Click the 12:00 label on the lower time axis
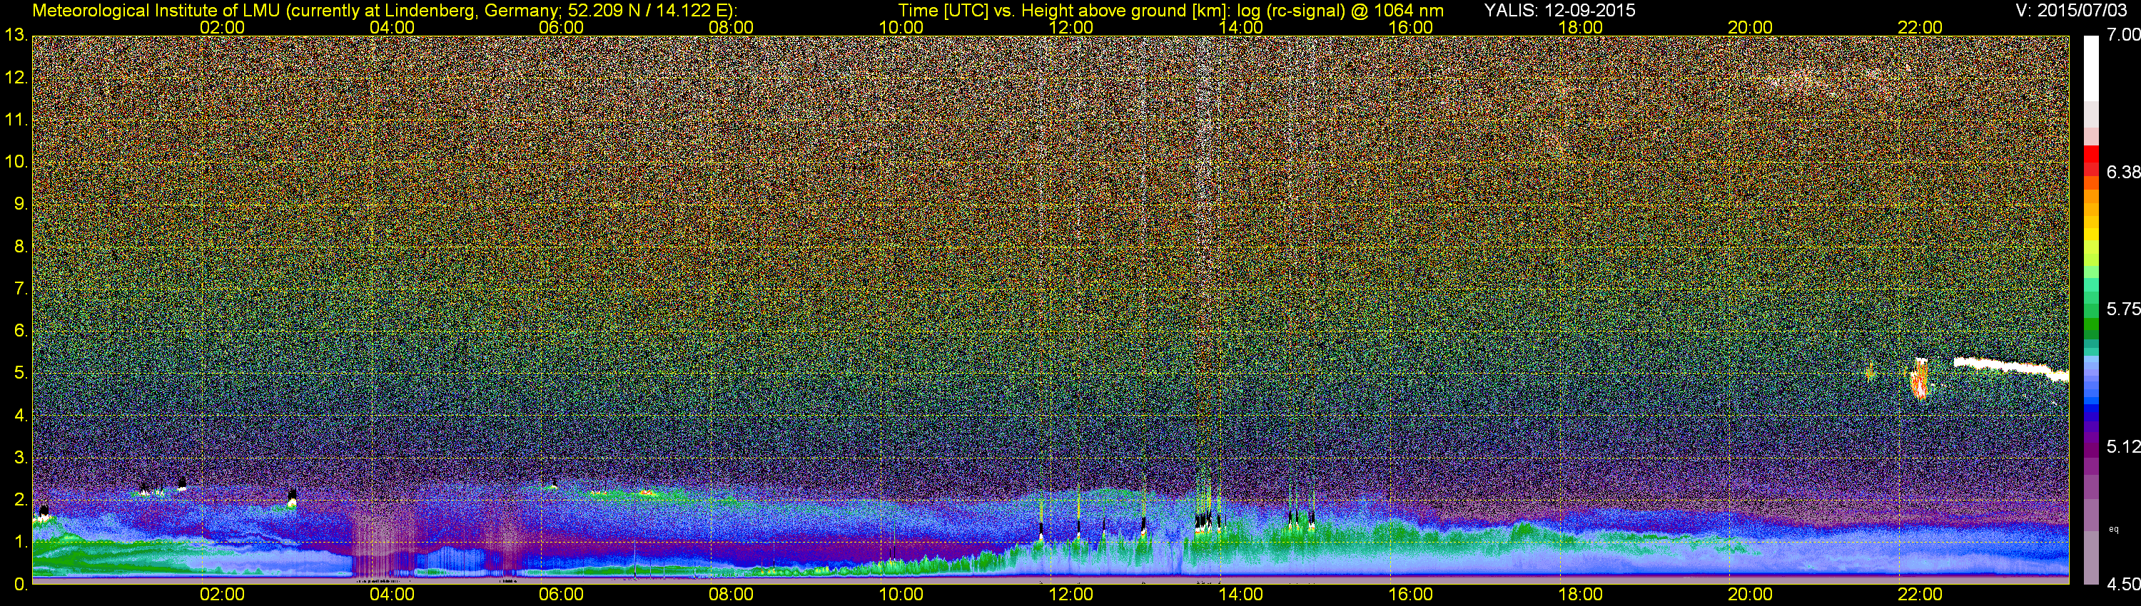2141x606 pixels. click(1071, 595)
